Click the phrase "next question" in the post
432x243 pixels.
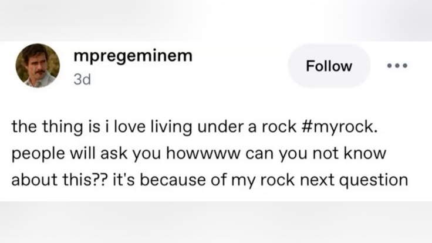(354, 180)
